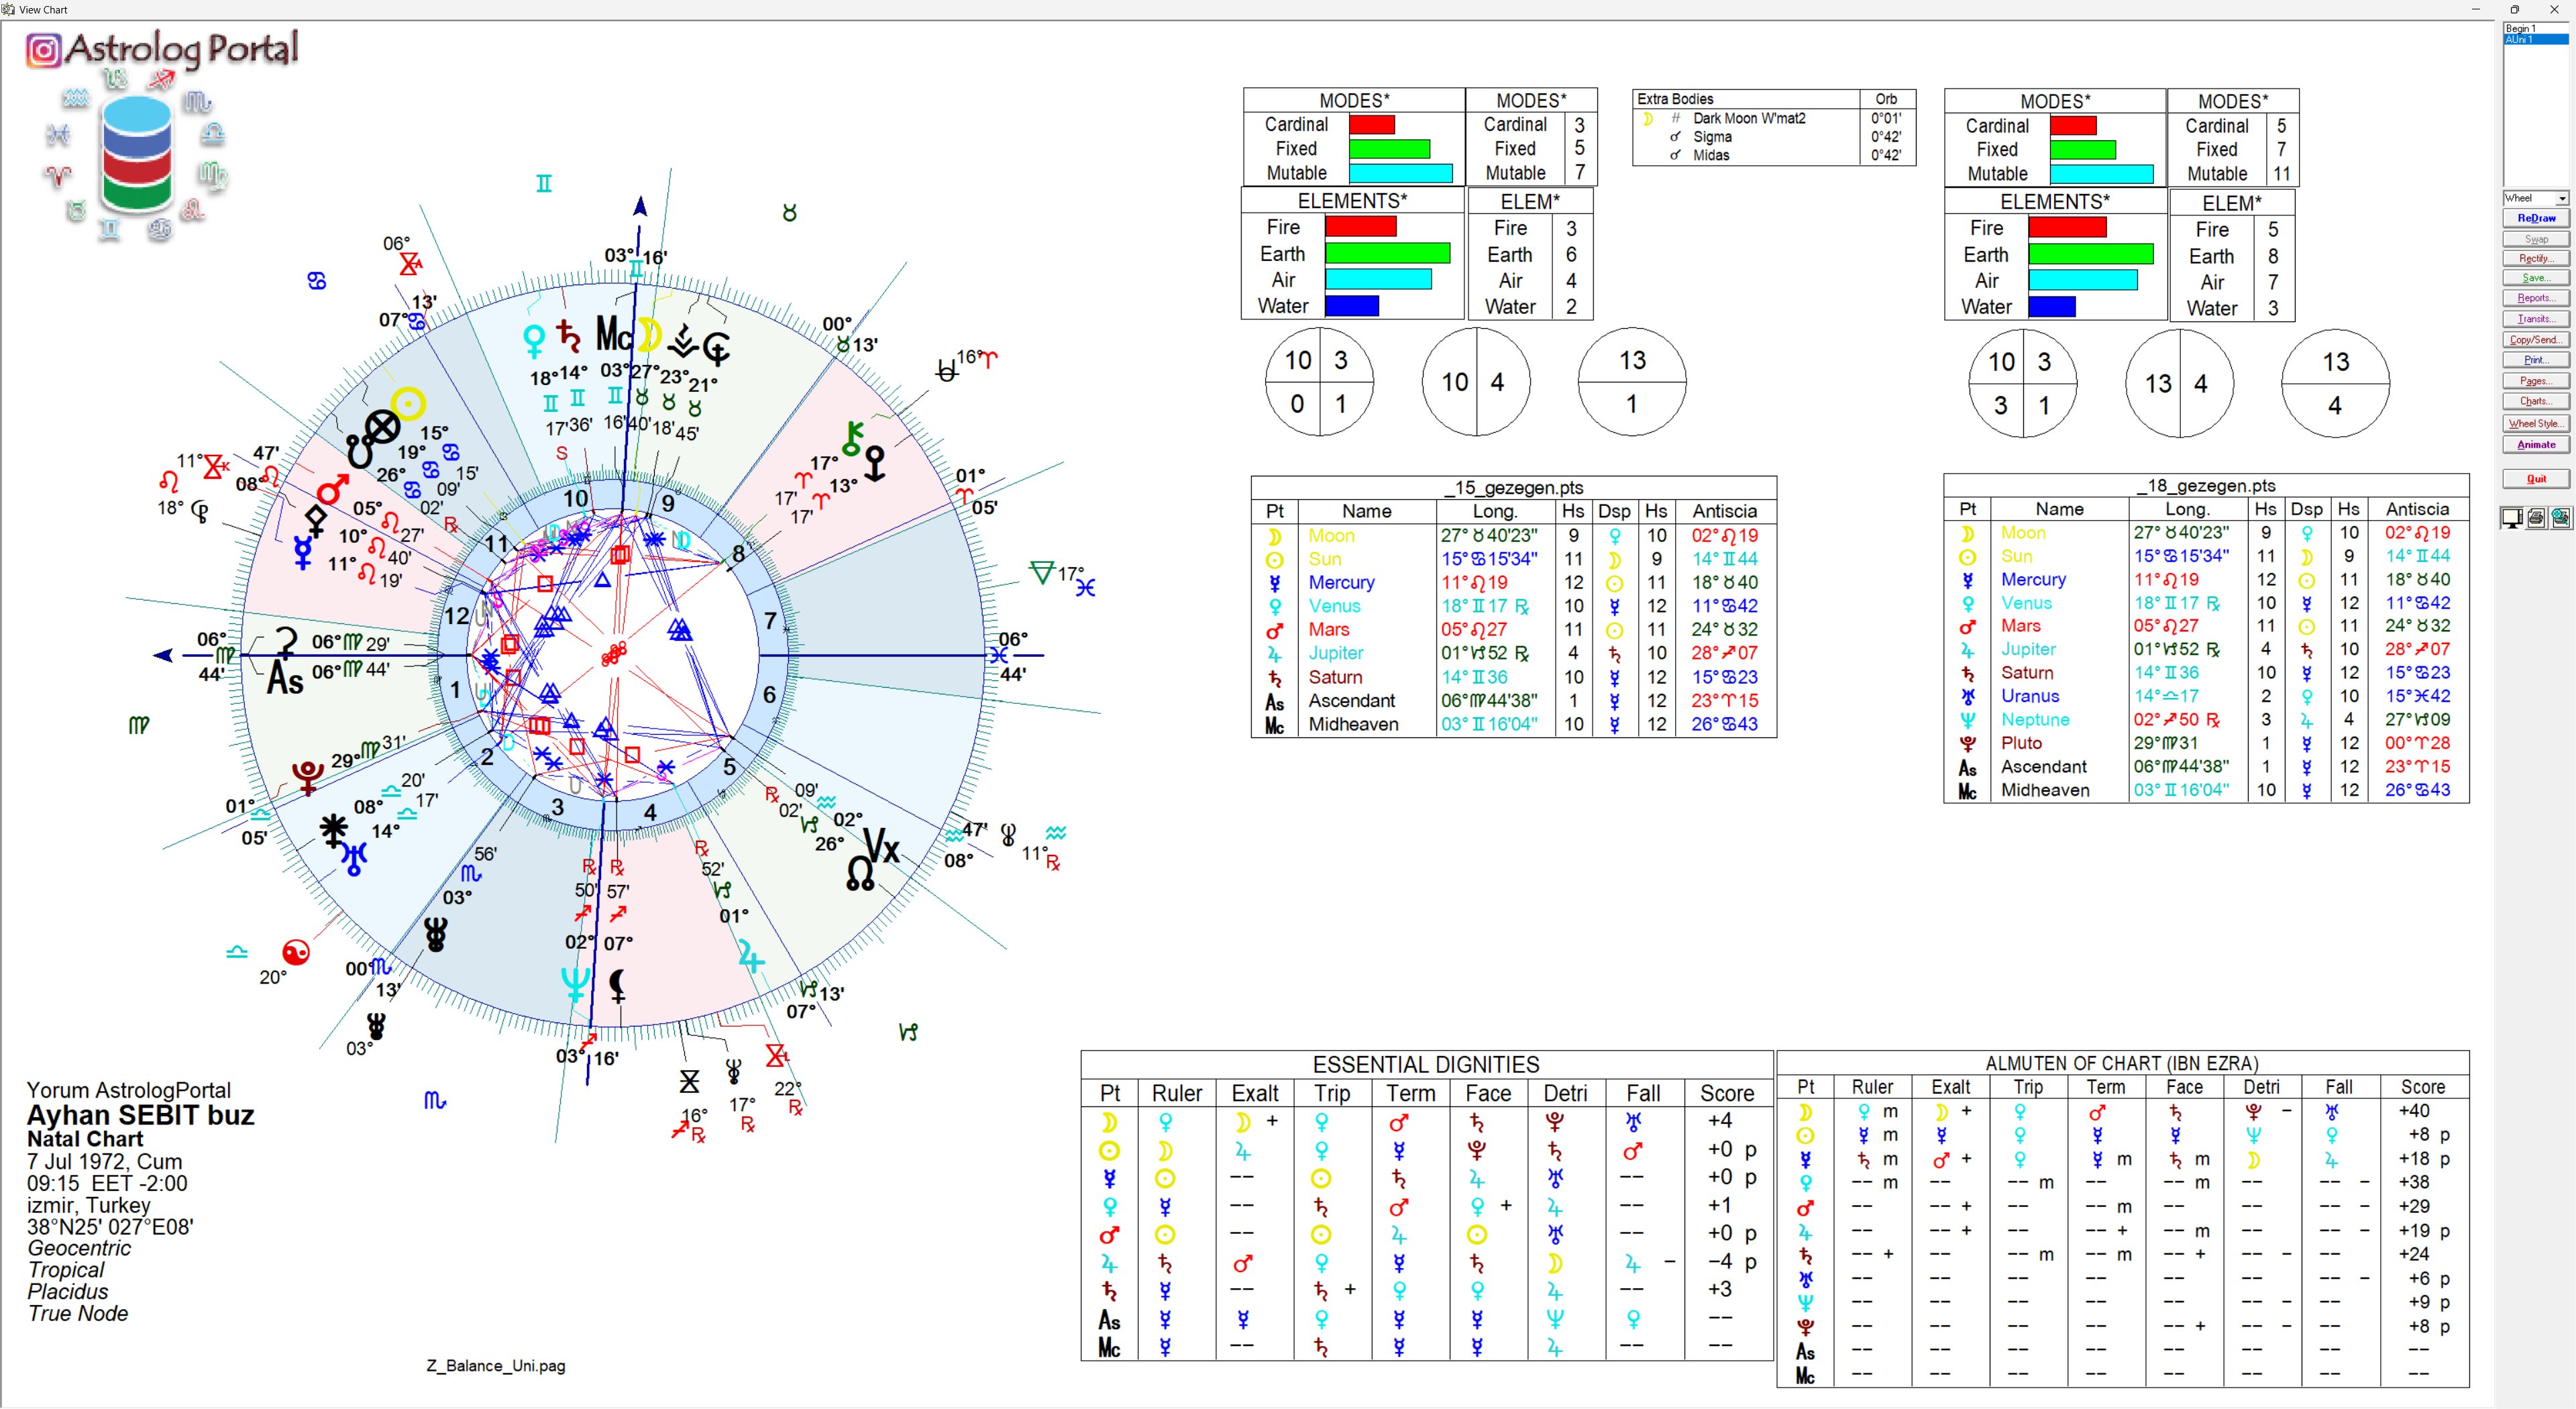Image resolution: width=2576 pixels, height=1409 pixels.
Task: Click red Cardinal bar in MODES panel
Action: tap(1371, 125)
